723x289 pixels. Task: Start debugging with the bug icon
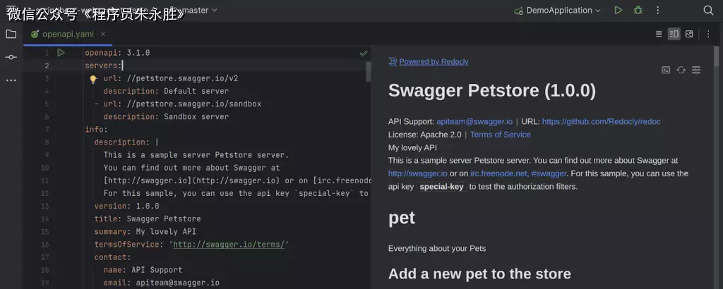click(x=638, y=11)
